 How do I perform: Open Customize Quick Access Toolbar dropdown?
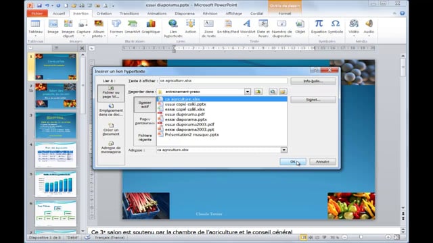point(113,6)
